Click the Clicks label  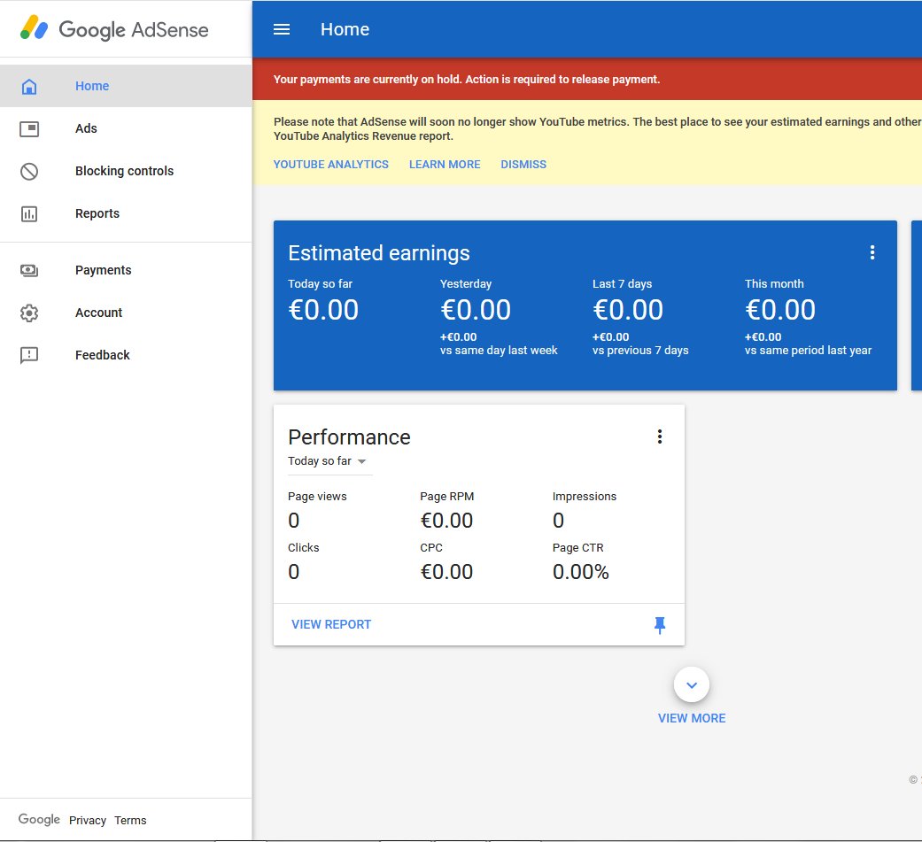(304, 547)
